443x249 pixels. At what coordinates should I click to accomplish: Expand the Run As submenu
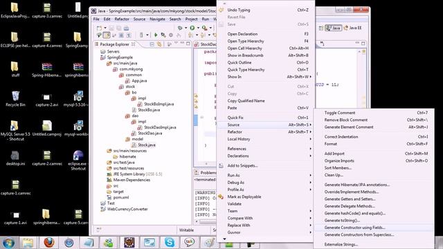pyautogui.click(x=265, y=175)
